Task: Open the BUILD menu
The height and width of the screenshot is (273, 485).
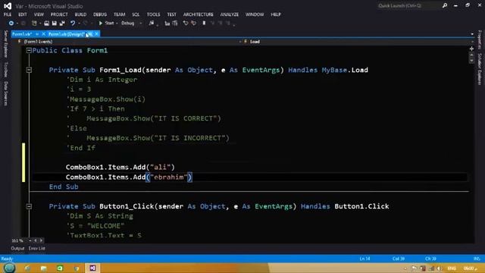Action: (x=80, y=14)
